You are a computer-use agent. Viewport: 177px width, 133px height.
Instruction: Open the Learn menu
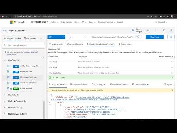click(x=92, y=22)
